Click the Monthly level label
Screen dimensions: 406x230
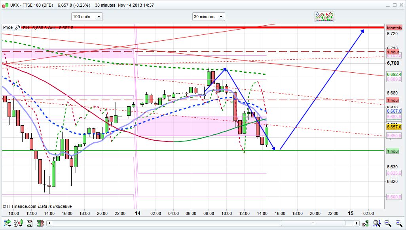[394, 28]
